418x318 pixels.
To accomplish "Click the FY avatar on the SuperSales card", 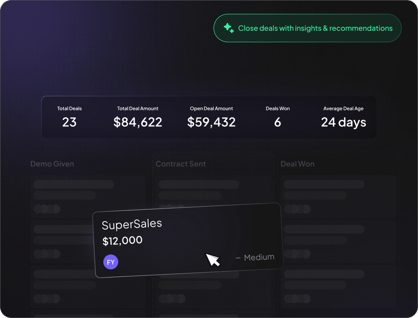I will pyautogui.click(x=111, y=262).
